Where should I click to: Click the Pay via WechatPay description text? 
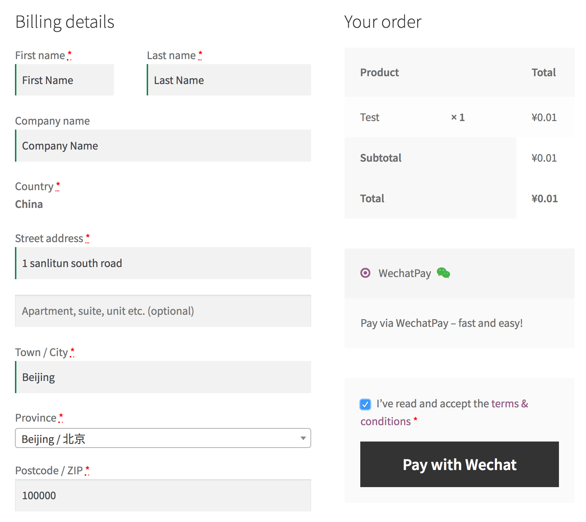(x=441, y=323)
